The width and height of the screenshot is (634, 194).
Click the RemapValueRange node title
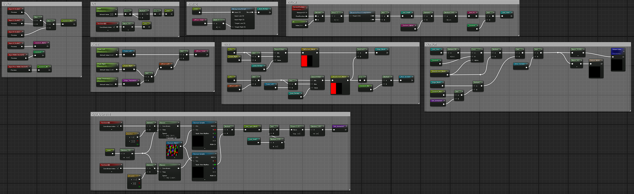(x=239, y=9)
